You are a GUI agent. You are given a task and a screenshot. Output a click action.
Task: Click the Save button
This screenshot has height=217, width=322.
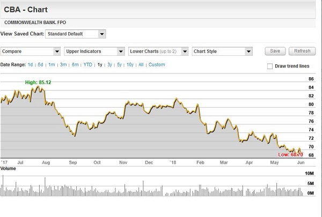(x=275, y=51)
